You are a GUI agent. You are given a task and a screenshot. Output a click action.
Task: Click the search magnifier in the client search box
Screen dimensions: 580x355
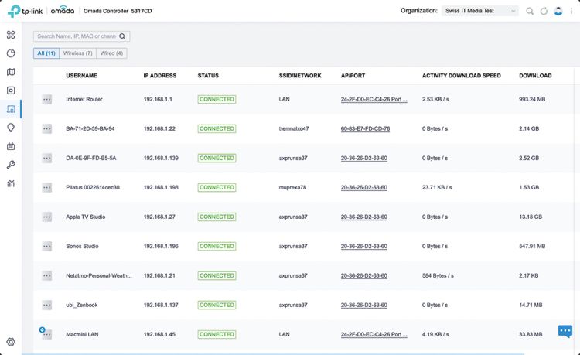click(122, 36)
